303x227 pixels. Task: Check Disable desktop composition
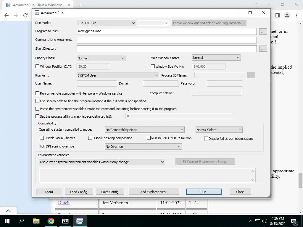click(90, 138)
